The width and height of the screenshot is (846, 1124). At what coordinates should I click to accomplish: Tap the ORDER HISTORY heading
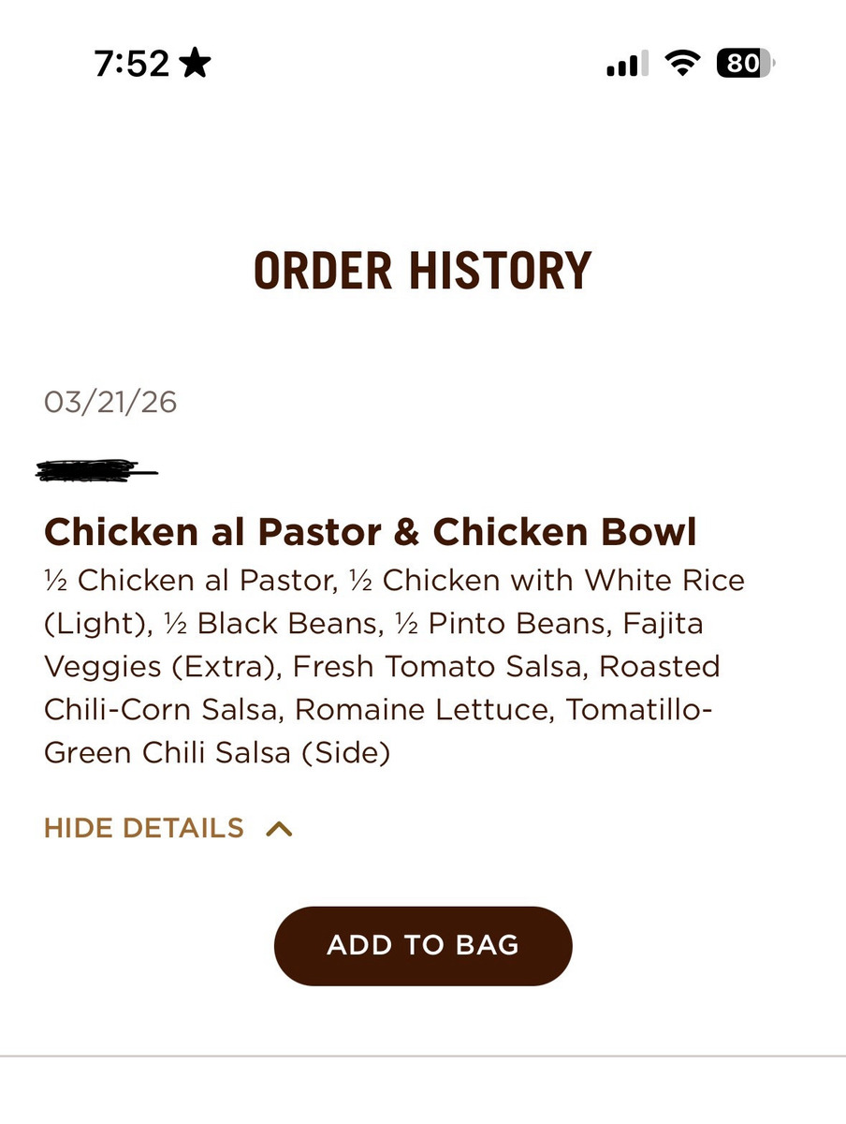[x=423, y=271]
